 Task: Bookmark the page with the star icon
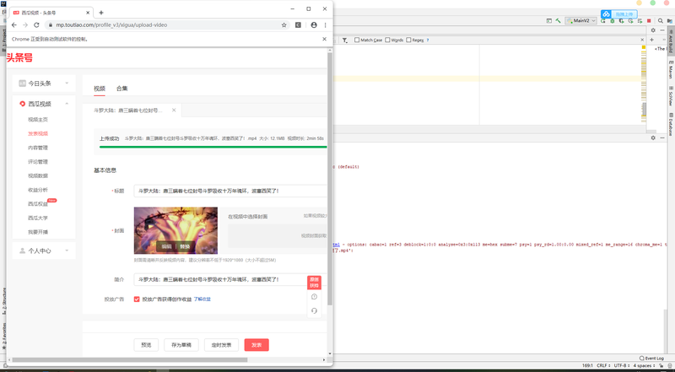pyautogui.click(x=284, y=25)
